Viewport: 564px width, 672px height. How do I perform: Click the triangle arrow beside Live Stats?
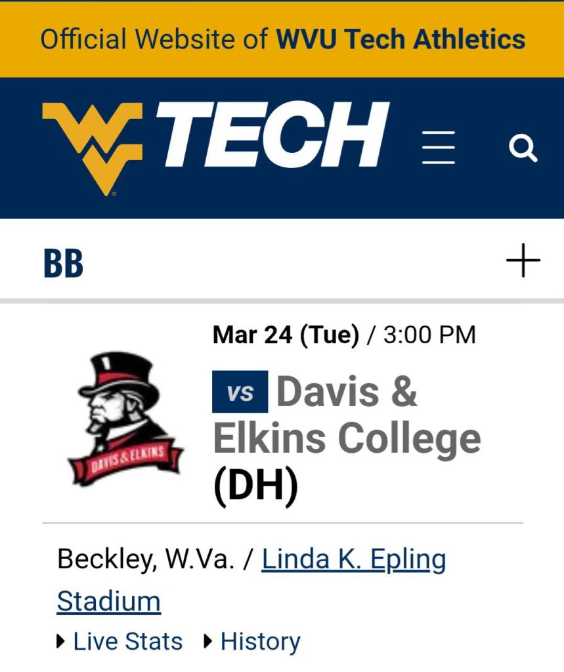click(61, 641)
